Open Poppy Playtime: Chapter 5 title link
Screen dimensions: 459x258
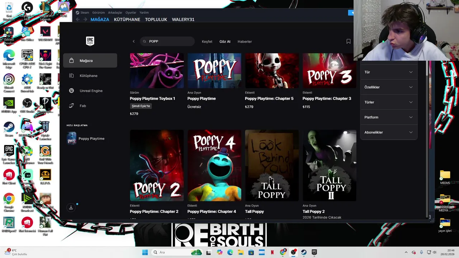point(269,99)
